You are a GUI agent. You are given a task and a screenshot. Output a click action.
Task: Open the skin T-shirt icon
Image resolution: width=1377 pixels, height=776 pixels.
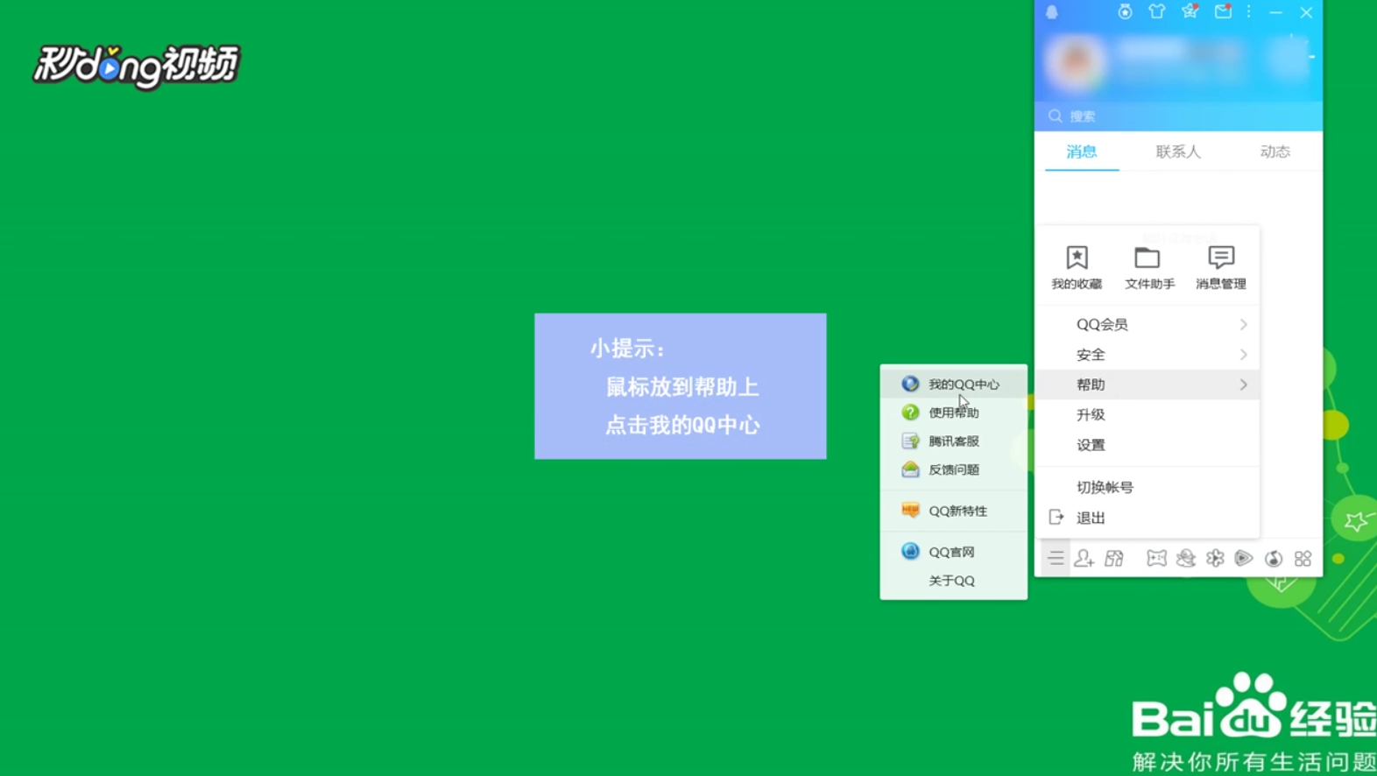coord(1157,11)
